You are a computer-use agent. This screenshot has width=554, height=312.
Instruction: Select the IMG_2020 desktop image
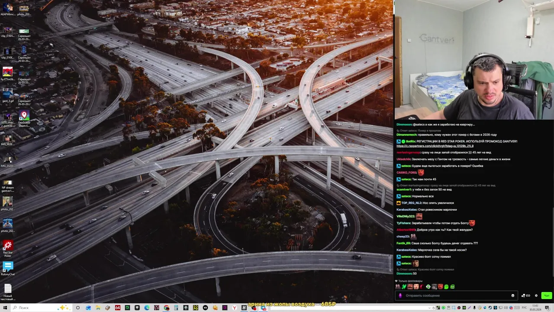7,161
